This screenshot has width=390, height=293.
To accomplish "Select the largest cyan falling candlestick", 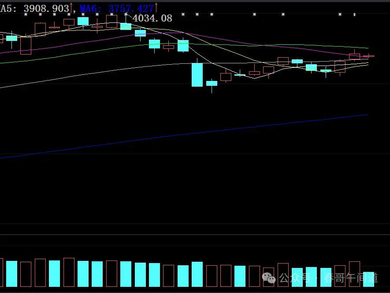I will tap(197, 75).
